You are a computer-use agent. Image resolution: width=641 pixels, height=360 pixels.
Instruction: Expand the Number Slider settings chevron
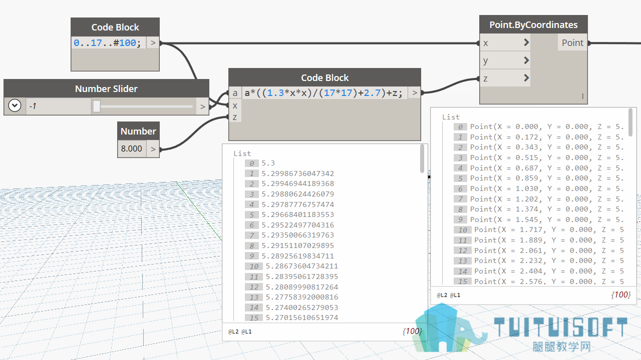[x=15, y=106]
